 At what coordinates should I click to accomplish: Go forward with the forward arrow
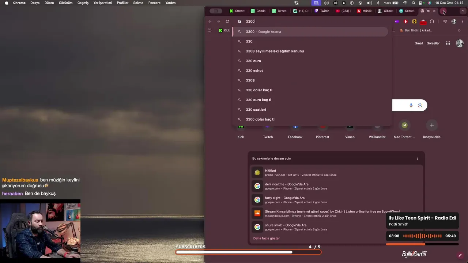[x=219, y=22]
